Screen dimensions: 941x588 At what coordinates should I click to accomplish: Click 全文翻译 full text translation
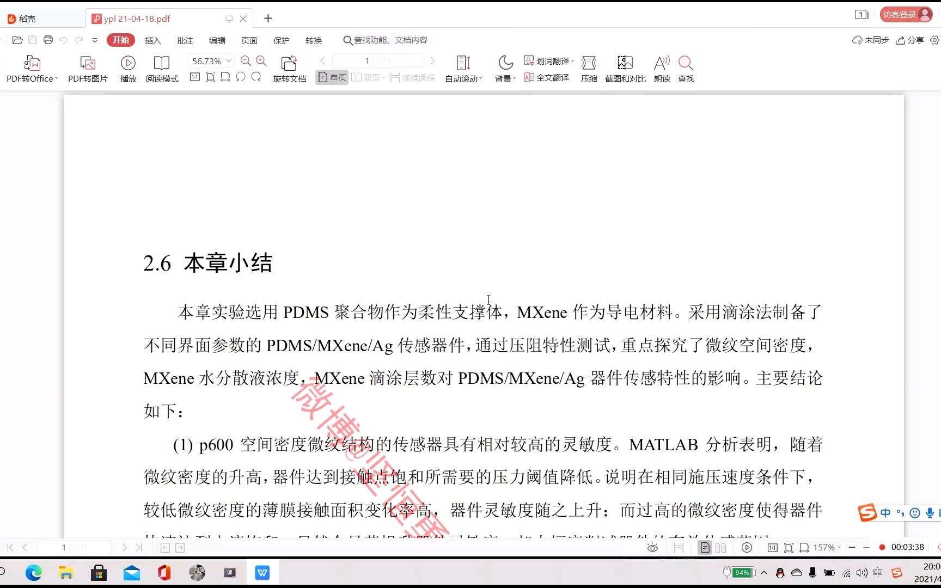(547, 78)
